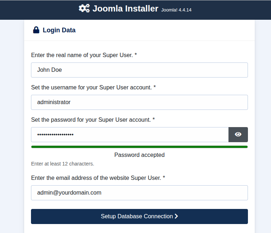Click the 'Enter the email address' label
This screenshot has width=271, height=233.
[x=98, y=178]
